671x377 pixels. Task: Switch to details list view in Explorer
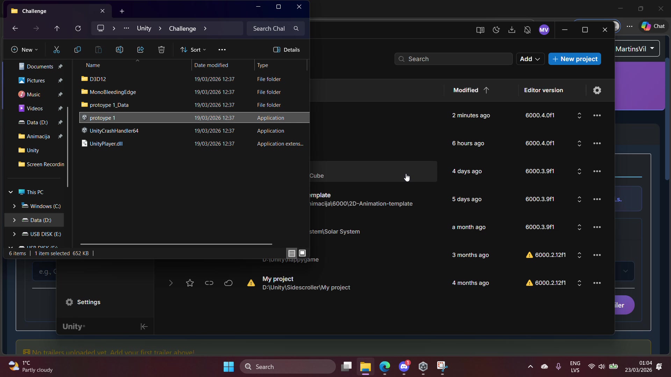pyautogui.click(x=292, y=253)
